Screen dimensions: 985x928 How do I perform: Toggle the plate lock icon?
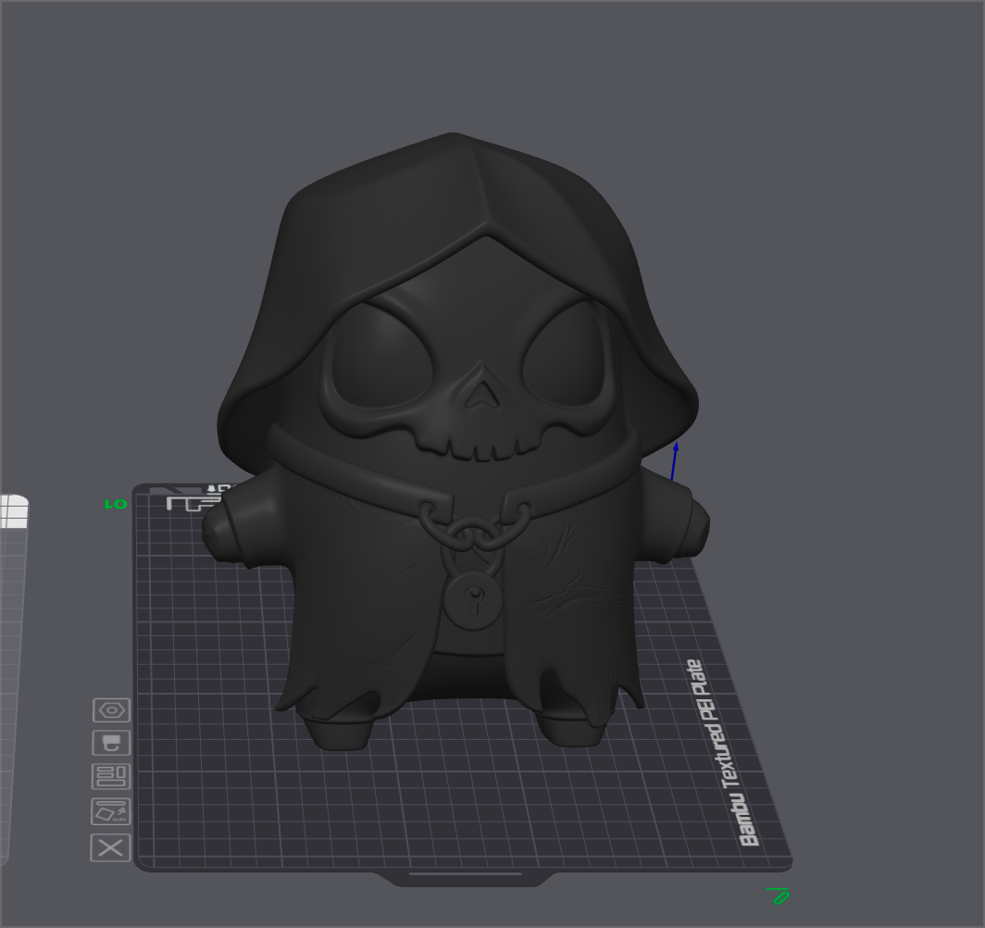[111, 743]
